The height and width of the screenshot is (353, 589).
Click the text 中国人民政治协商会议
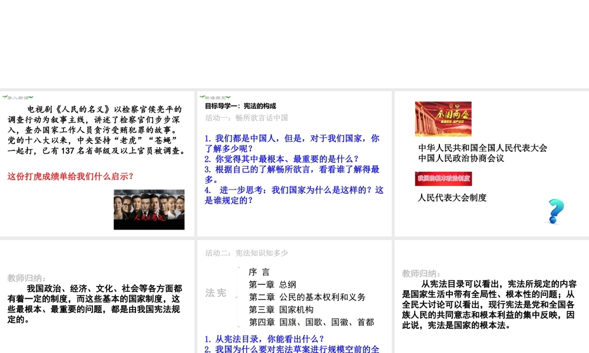point(461,158)
